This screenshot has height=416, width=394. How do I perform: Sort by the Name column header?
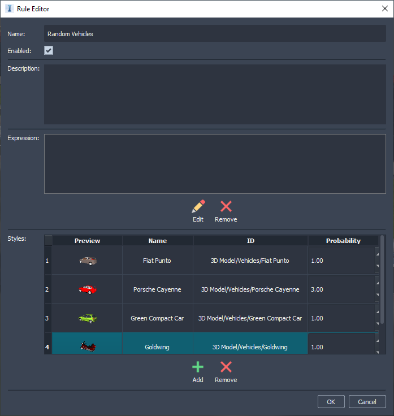(158, 241)
